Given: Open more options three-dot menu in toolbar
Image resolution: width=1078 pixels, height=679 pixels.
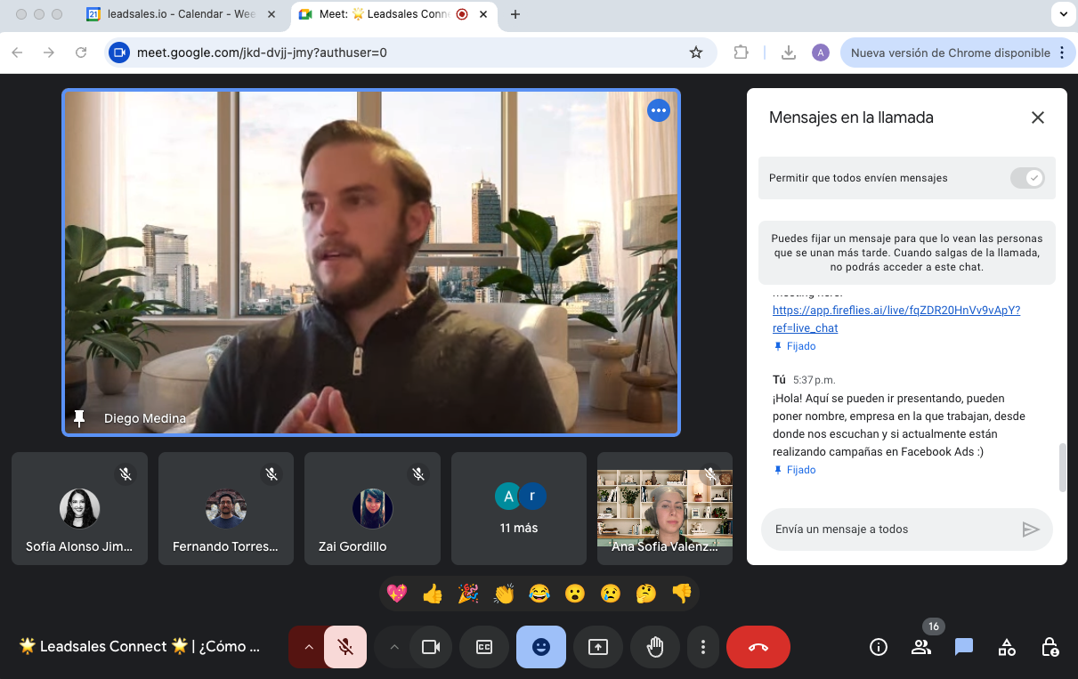Looking at the screenshot, I should tap(703, 647).
